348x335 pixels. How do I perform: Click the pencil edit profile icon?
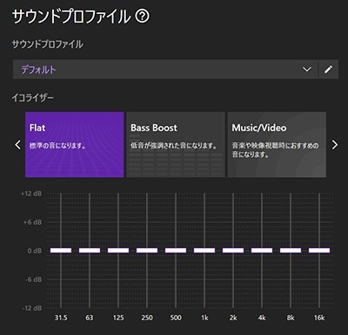pyautogui.click(x=328, y=69)
